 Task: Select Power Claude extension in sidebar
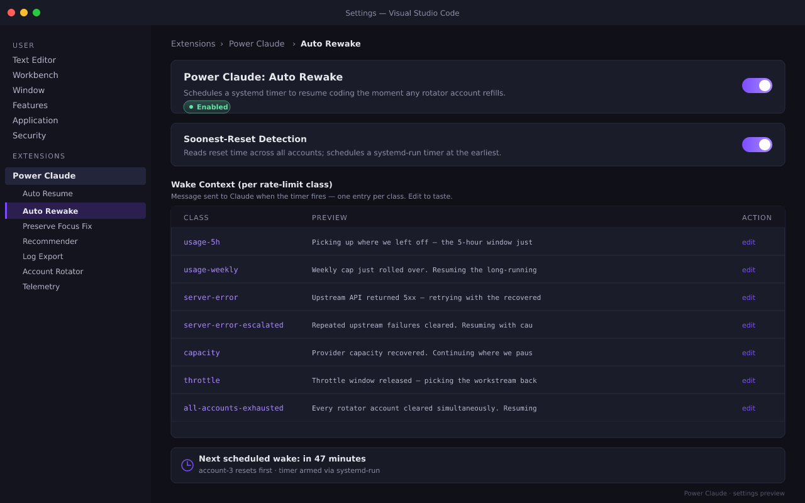point(75,176)
